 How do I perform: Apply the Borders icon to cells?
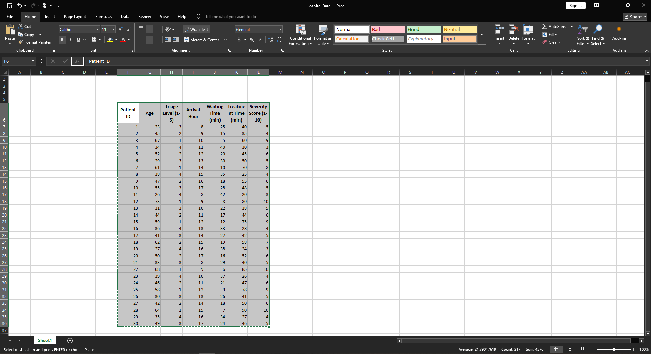pyautogui.click(x=94, y=40)
